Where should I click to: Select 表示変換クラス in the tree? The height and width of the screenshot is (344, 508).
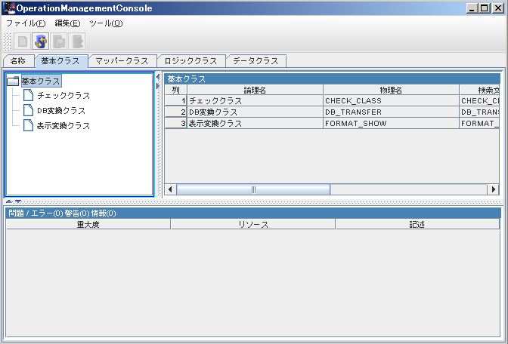pos(63,125)
